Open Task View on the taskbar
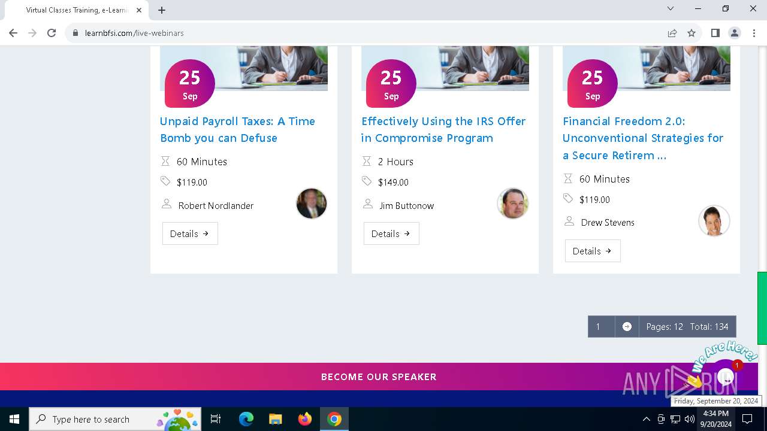Viewport: 767px width, 431px height. point(216,419)
